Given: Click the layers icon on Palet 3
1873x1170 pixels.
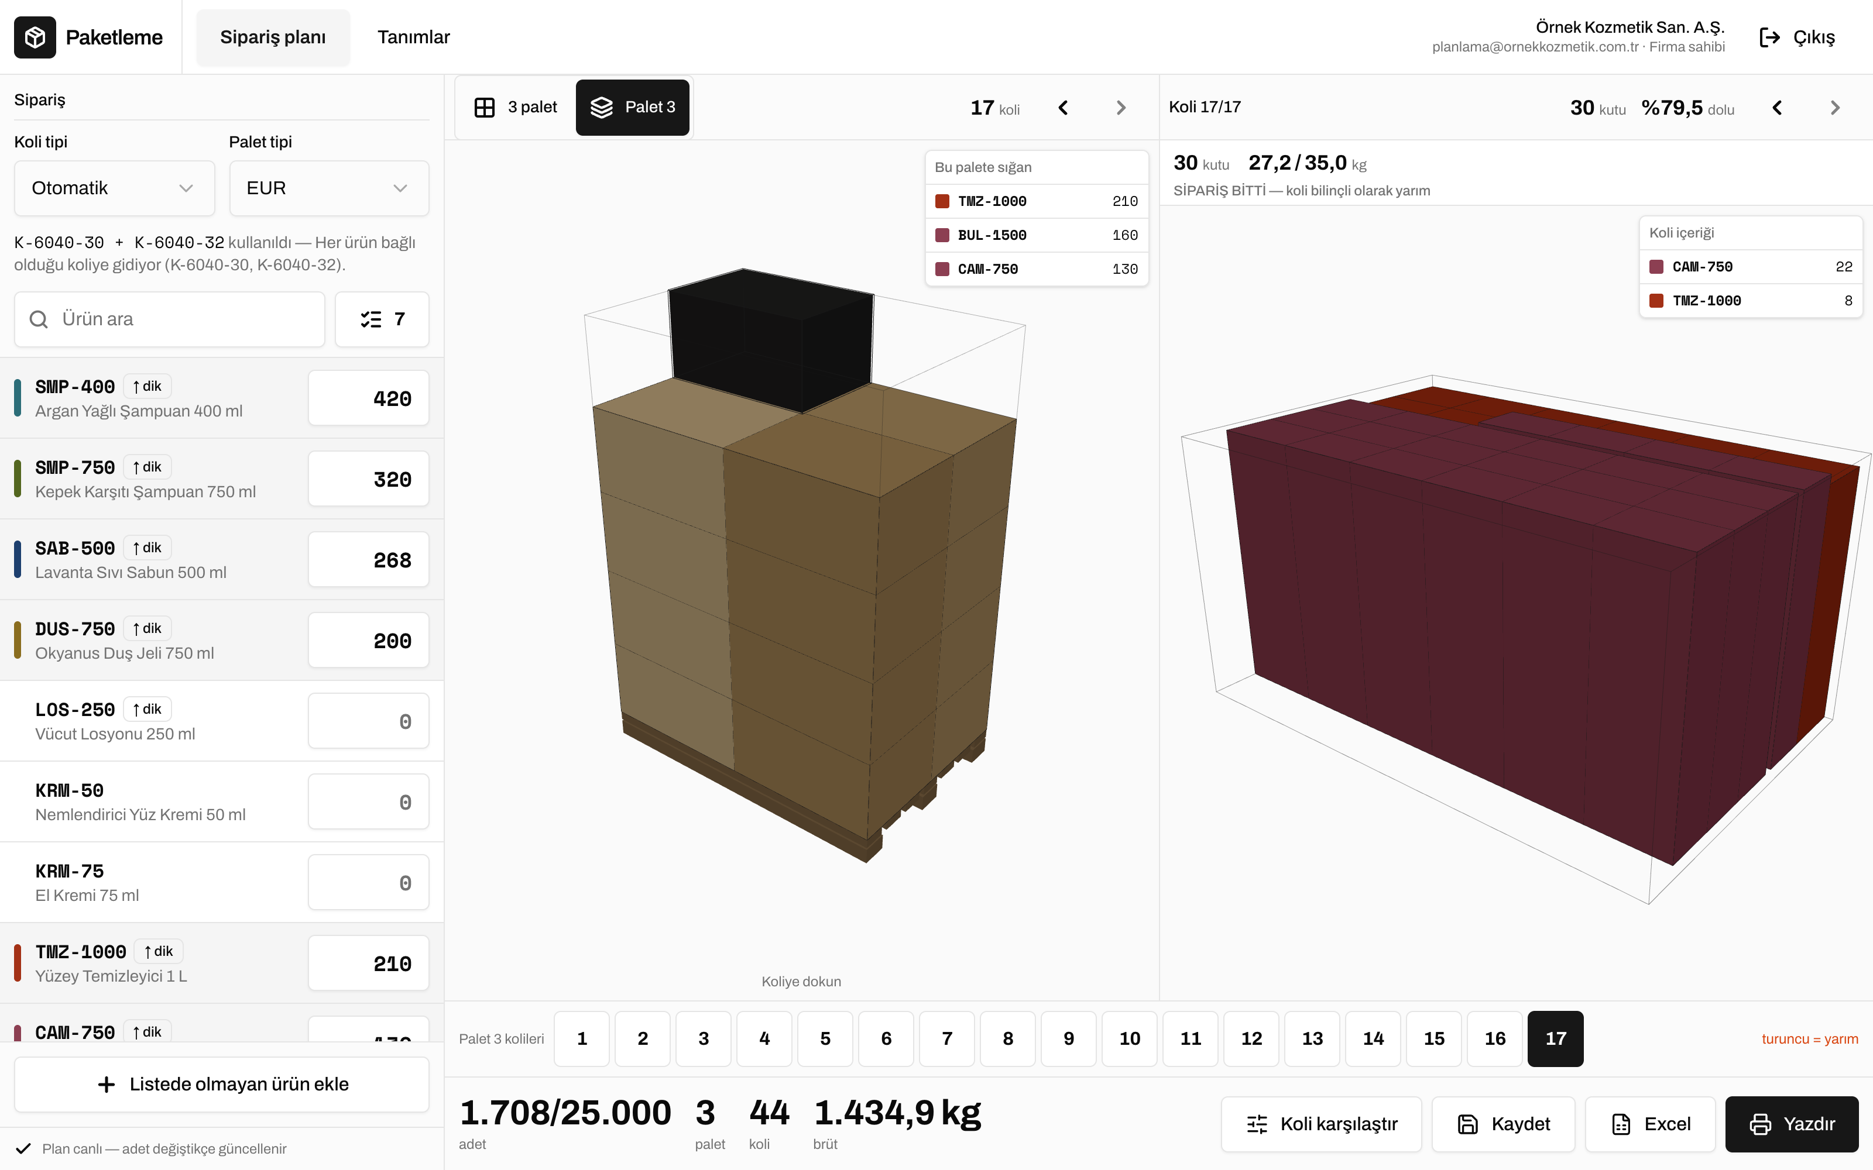Looking at the screenshot, I should coord(601,108).
